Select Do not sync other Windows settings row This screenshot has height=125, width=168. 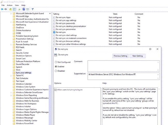(x=71, y=44)
